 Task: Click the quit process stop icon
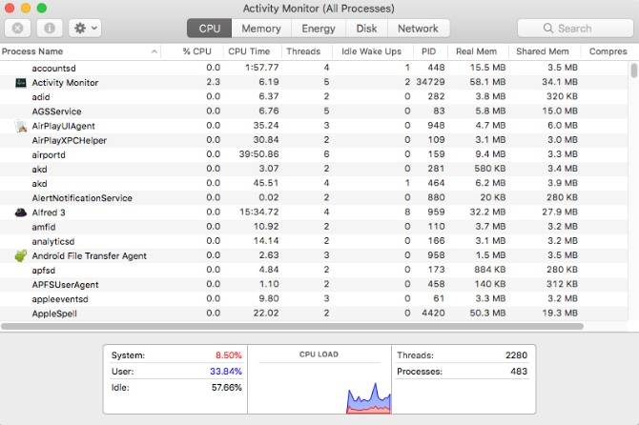pyautogui.click(x=17, y=28)
